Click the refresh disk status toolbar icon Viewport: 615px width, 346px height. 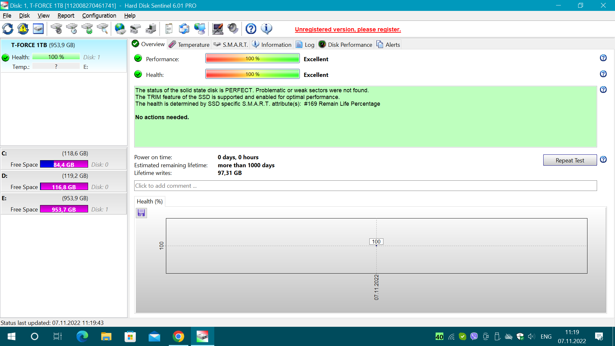tap(8, 29)
